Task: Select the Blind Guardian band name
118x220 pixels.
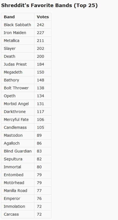Action: [x=18, y=151]
